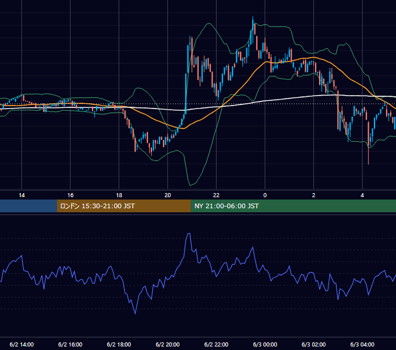The width and height of the screenshot is (396, 350).
Task: Click the '16' price-chart time label
Action: tap(70, 195)
